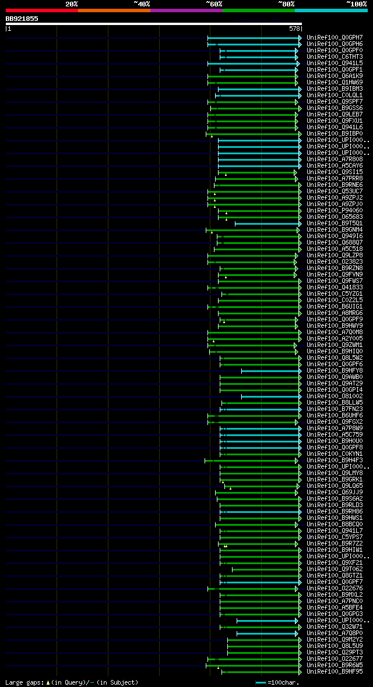
Task: Click the red 20% identity legend segment
Action: click(x=42, y=10)
